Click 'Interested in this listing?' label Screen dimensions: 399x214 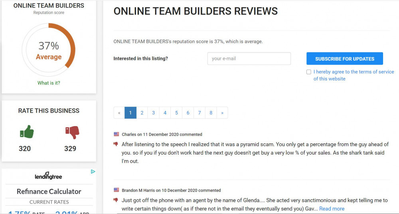pyautogui.click(x=141, y=59)
